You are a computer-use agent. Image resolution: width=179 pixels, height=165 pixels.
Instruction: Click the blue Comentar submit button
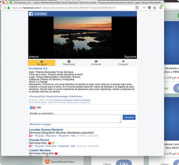[129, 117]
